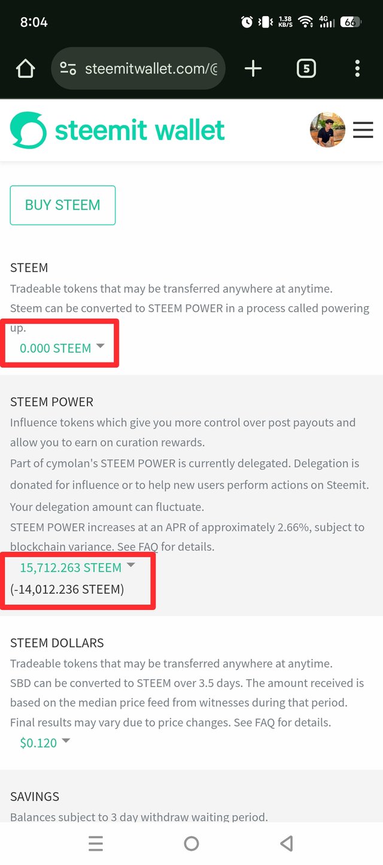Open a new tab with plus icon
The width and height of the screenshot is (383, 865).
(253, 69)
